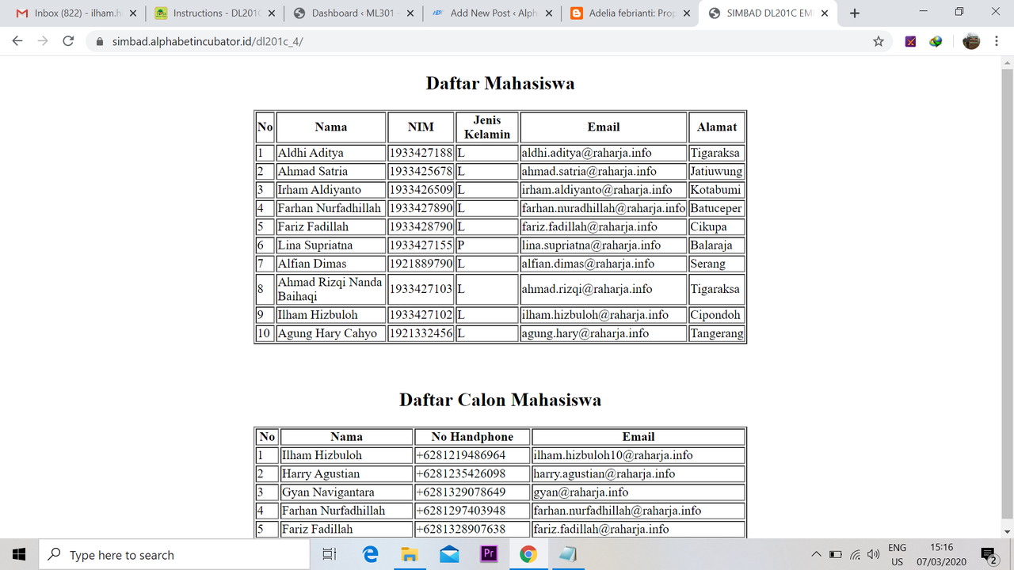The image size is (1014, 570).
Task: Click the Jenis Kelamin column header
Action: 487,127
